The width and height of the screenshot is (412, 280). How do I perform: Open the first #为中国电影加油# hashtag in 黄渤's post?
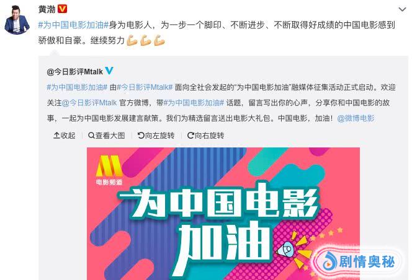point(73,25)
